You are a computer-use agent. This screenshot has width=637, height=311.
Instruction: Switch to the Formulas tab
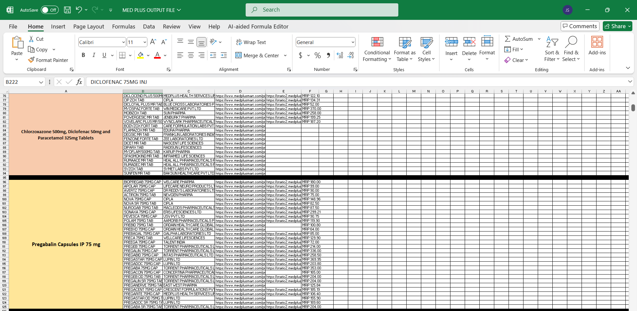pos(123,26)
